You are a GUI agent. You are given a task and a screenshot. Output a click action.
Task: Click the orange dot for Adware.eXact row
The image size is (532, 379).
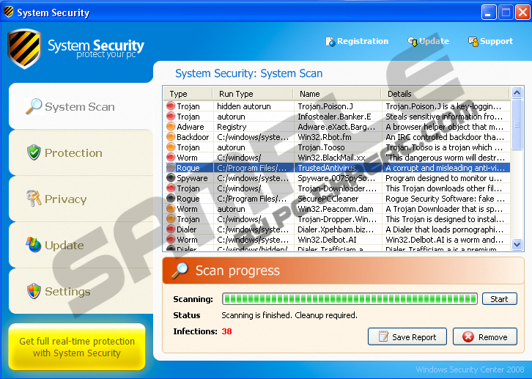click(171, 127)
